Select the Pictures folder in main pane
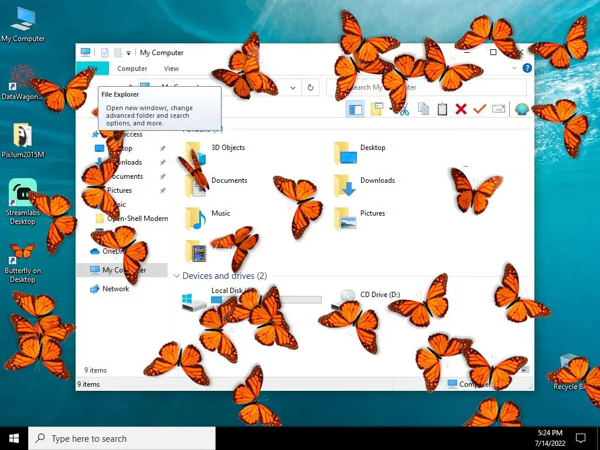This screenshot has width=600, height=450. (x=359, y=219)
